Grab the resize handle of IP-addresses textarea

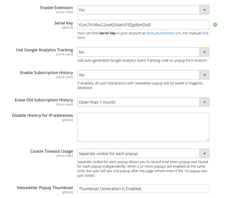[207, 139]
